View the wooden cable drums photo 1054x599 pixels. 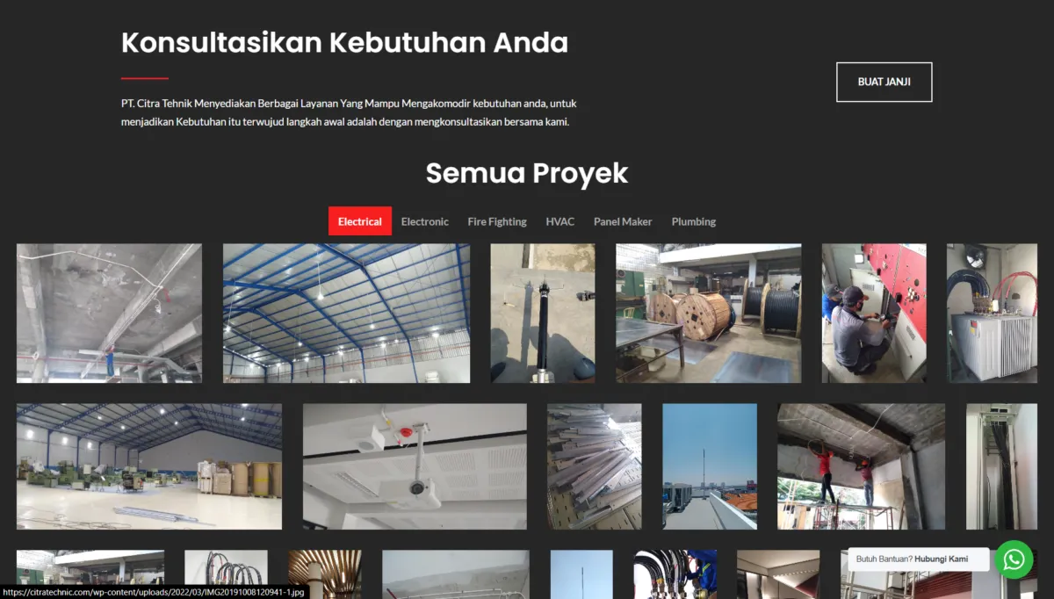(708, 313)
